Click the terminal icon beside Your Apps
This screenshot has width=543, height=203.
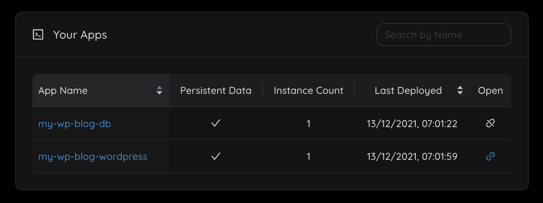coord(38,35)
